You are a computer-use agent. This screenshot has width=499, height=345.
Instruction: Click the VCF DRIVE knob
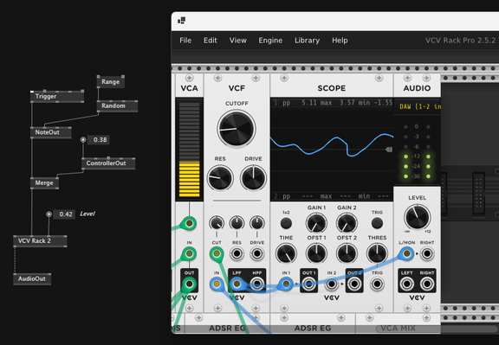[253, 178]
